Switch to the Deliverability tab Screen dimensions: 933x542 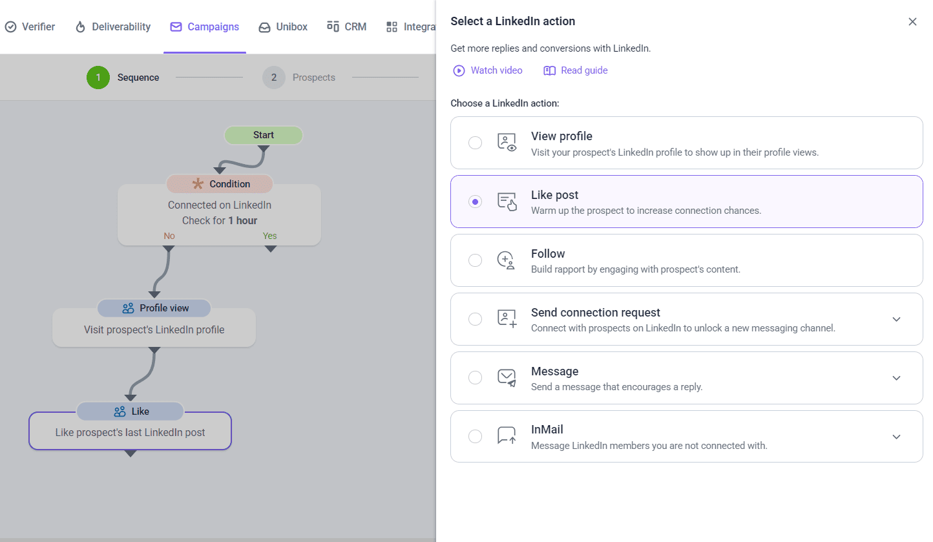(x=113, y=26)
